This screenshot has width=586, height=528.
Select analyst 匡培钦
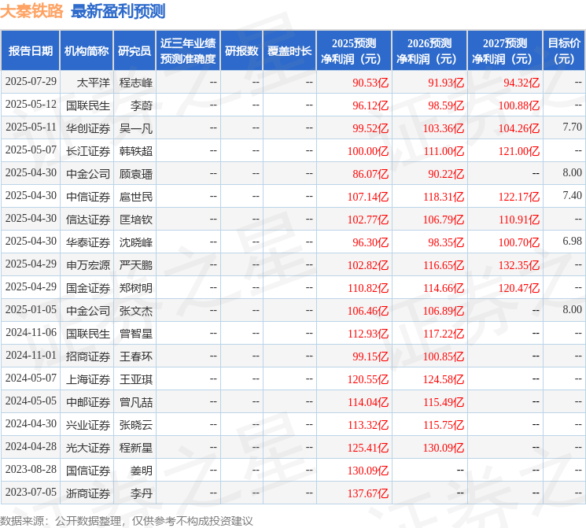pyautogui.click(x=135, y=220)
